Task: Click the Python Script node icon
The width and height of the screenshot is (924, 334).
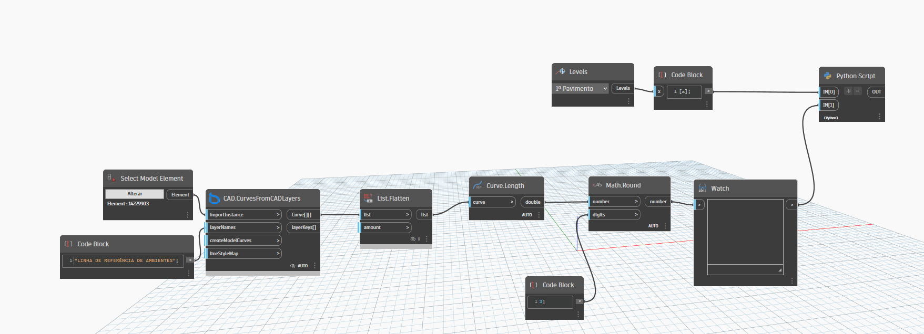Action: pyautogui.click(x=827, y=76)
